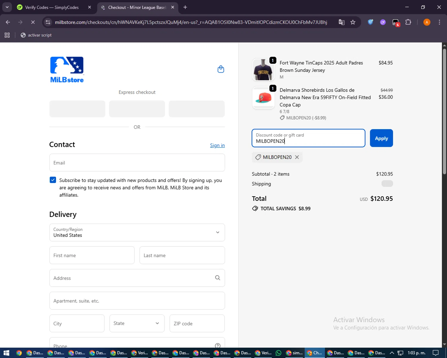Click the Fort Wayne TinCaps jersey thumbnail
Image resolution: width=447 pixels, height=358 pixels.
pyautogui.click(x=263, y=70)
